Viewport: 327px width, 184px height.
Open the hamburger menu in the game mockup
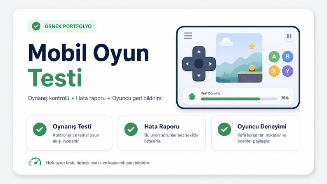tap(188, 35)
